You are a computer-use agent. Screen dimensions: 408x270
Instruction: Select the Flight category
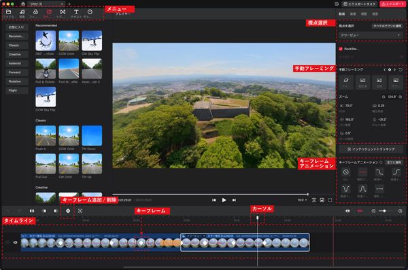pos(17,90)
